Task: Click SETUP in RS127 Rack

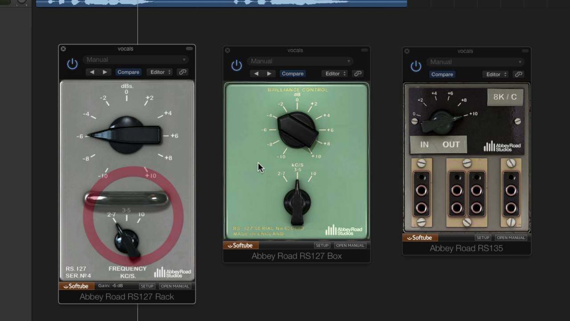Action: coord(147,286)
